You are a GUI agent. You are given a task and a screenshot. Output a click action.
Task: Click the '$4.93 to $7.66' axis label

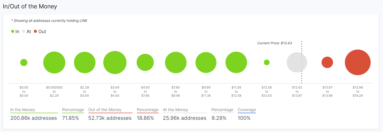pos(145,92)
